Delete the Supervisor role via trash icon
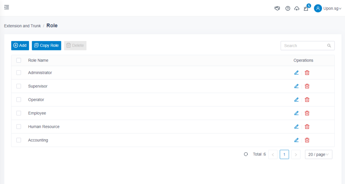The image size is (345, 184). pyautogui.click(x=307, y=86)
